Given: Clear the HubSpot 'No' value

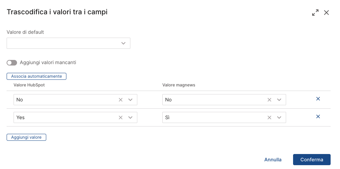Looking at the screenshot, I should tap(121, 100).
